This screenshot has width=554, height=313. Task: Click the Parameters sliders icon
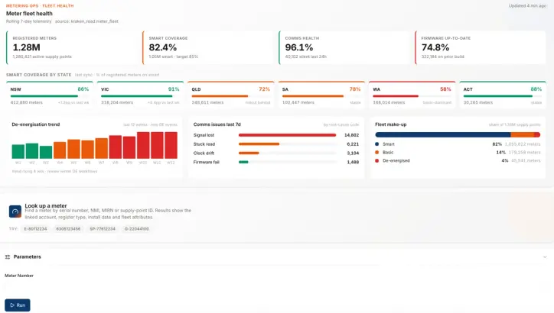pyautogui.click(x=8, y=257)
